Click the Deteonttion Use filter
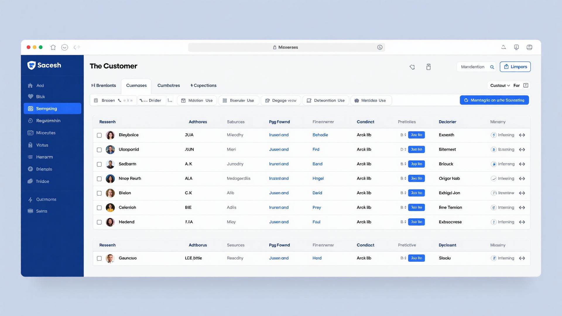The height and width of the screenshot is (316, 562). (325, 100)
